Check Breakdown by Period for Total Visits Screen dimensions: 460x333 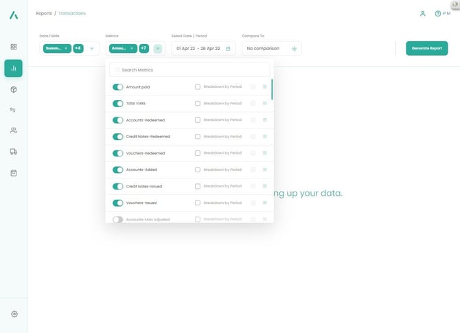click(198, 104)
